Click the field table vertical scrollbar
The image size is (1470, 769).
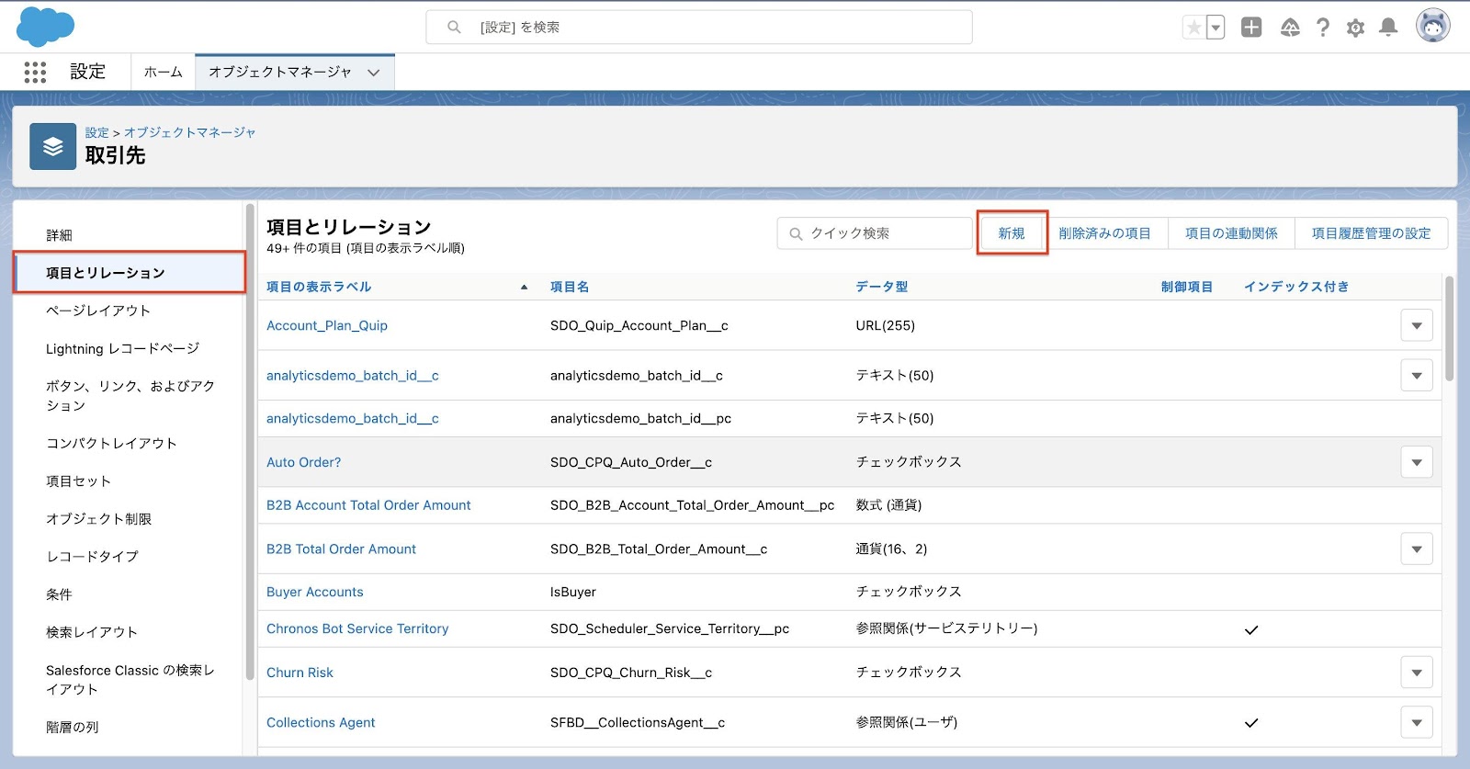[1450, 328]
